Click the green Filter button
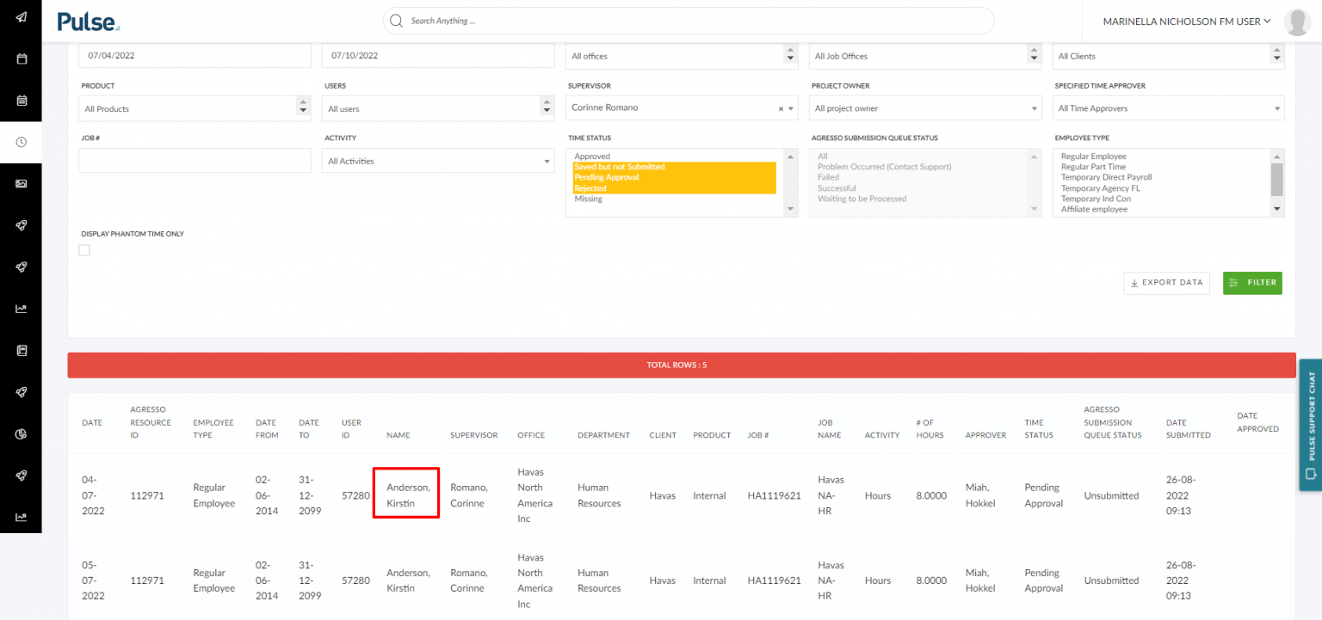 [1252, 283]
